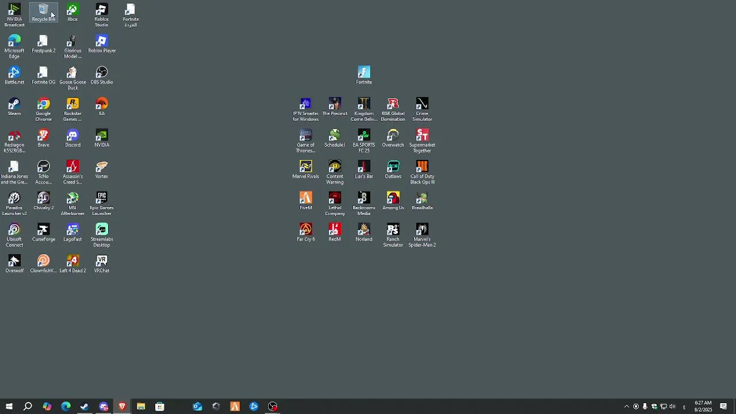Screen dimensions: 736x414
Task: Select the Fortnite OG desktop icon
Action: pyautogui.click(x=44, y=76)
